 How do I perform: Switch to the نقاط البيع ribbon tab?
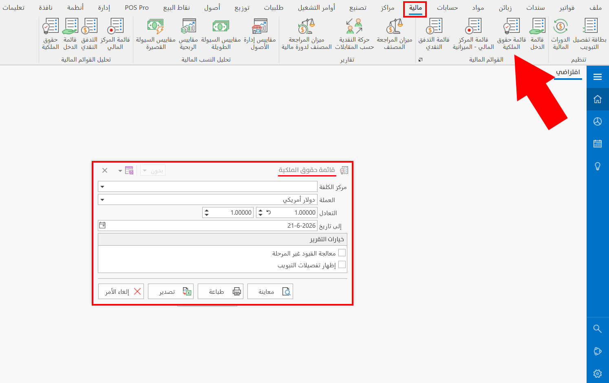176,8
